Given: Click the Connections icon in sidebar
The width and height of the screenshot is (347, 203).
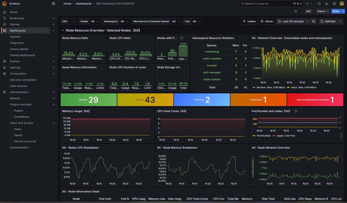Looking at the screenshot, I should tap(4, 74).
